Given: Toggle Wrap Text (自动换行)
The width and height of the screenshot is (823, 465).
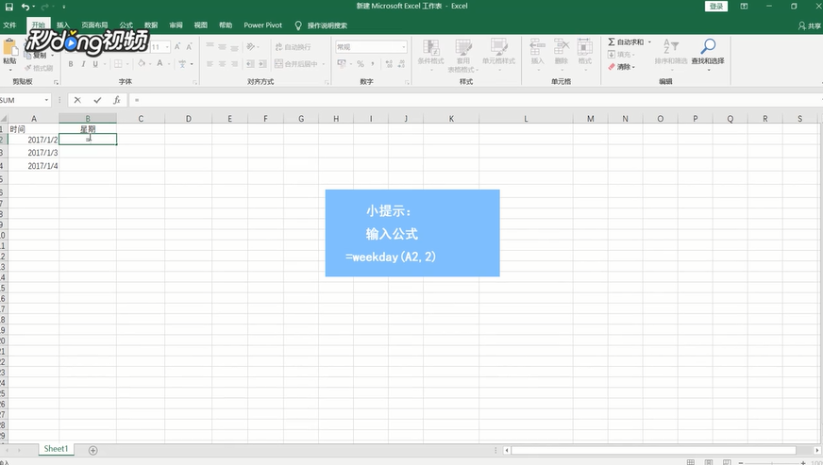Looking at the screenshot, I should pos(293,47).
